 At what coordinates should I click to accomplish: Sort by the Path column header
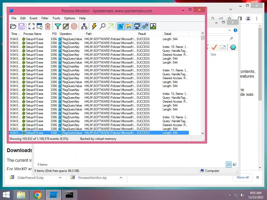pyautogui.click(x=111, y=34)
